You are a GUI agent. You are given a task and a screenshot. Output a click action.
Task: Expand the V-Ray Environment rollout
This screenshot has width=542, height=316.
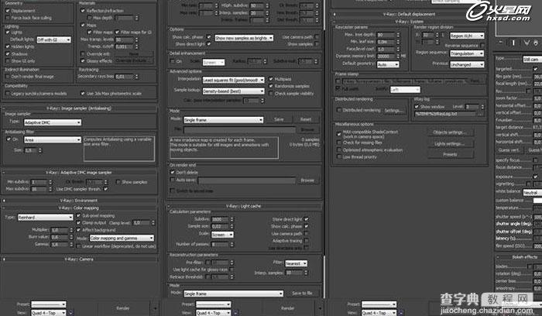(x=79, y=201)
